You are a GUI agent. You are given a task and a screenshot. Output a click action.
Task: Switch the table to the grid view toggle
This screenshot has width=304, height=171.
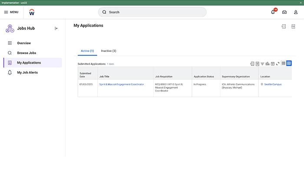click(289, 63)
